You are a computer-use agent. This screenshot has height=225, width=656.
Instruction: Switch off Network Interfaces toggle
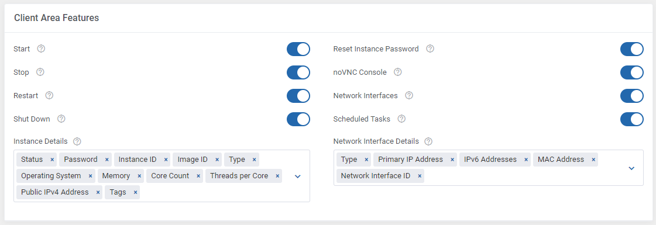click(x=632, y=96)
